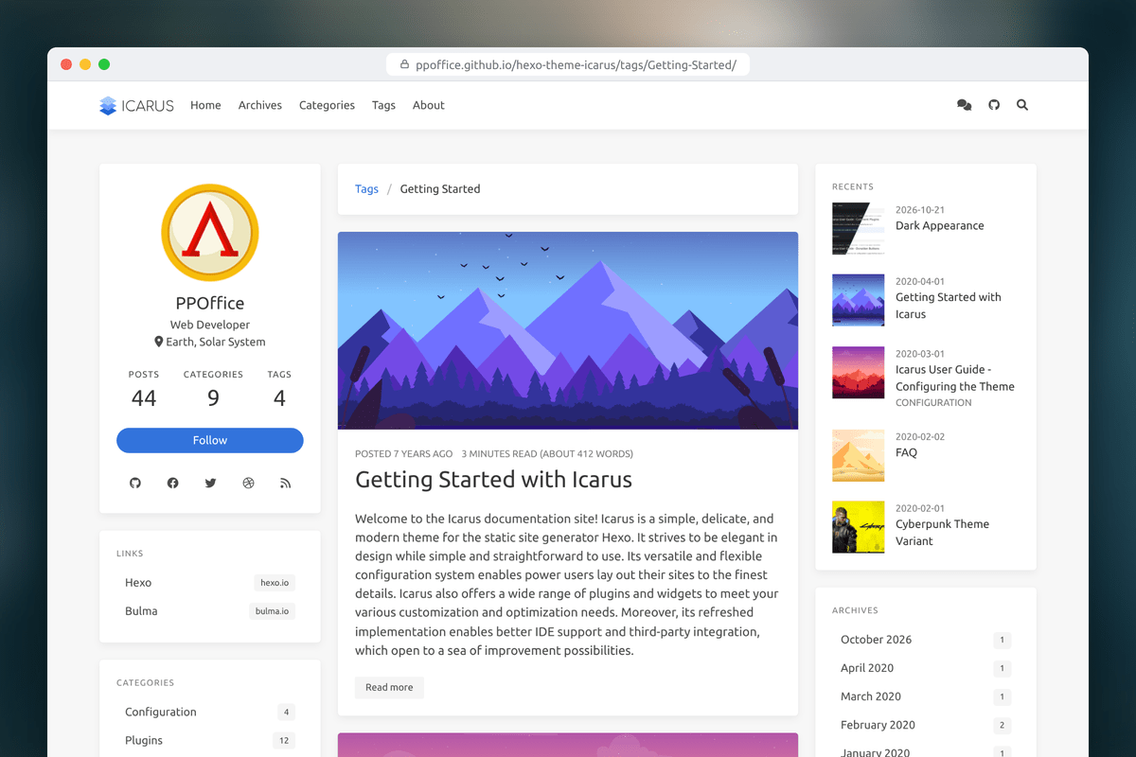Open the comments chat icon in navbar

coord(964,106)
